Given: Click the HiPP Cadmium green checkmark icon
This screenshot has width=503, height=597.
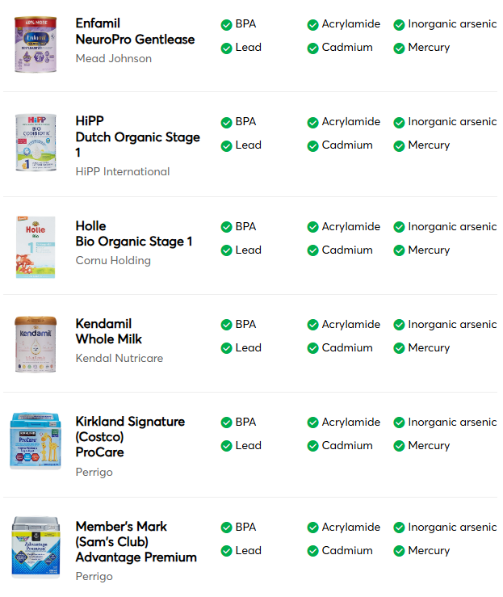Looking at the screenshot, I should pos(313,146).
